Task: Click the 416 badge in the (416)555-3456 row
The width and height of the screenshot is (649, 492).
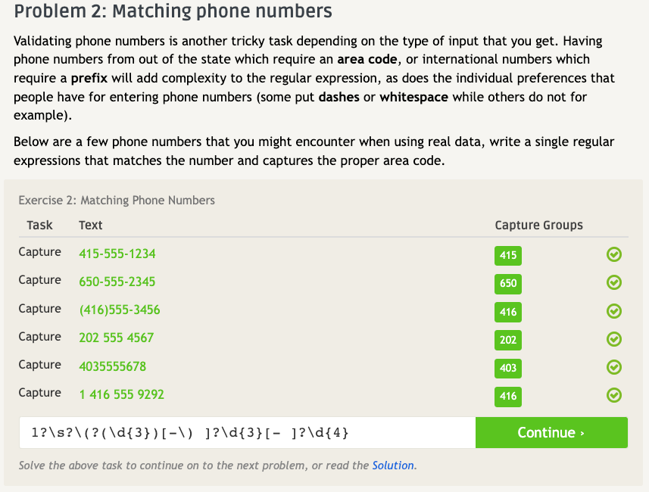Action: (508, 312)
